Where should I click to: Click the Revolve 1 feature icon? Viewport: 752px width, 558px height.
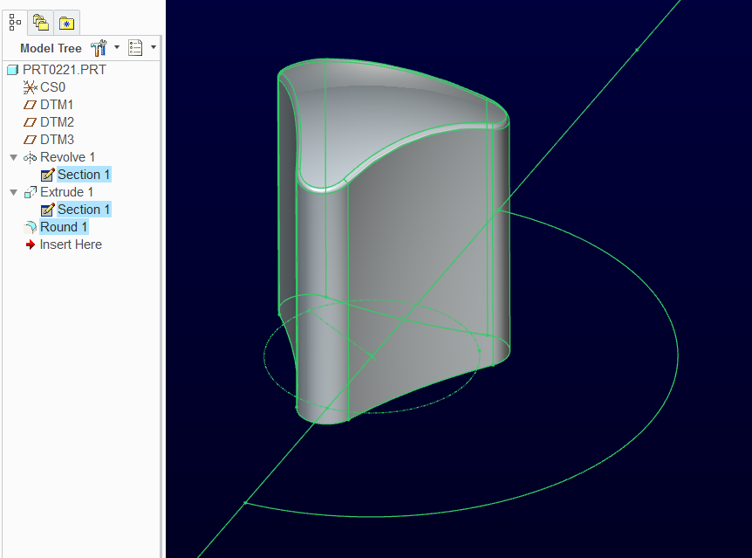coord(31,157)
